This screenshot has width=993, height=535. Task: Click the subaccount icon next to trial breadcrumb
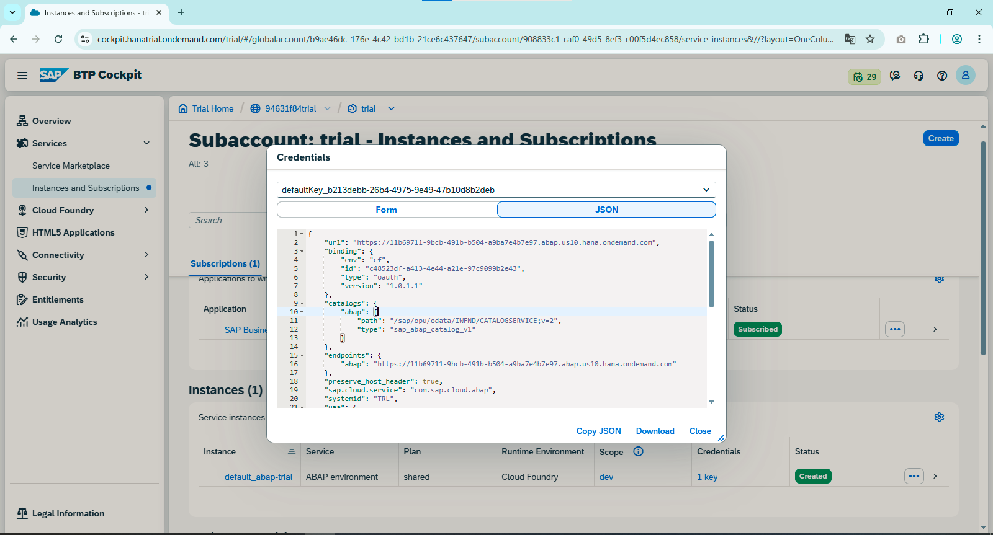[x=352, y=108]
